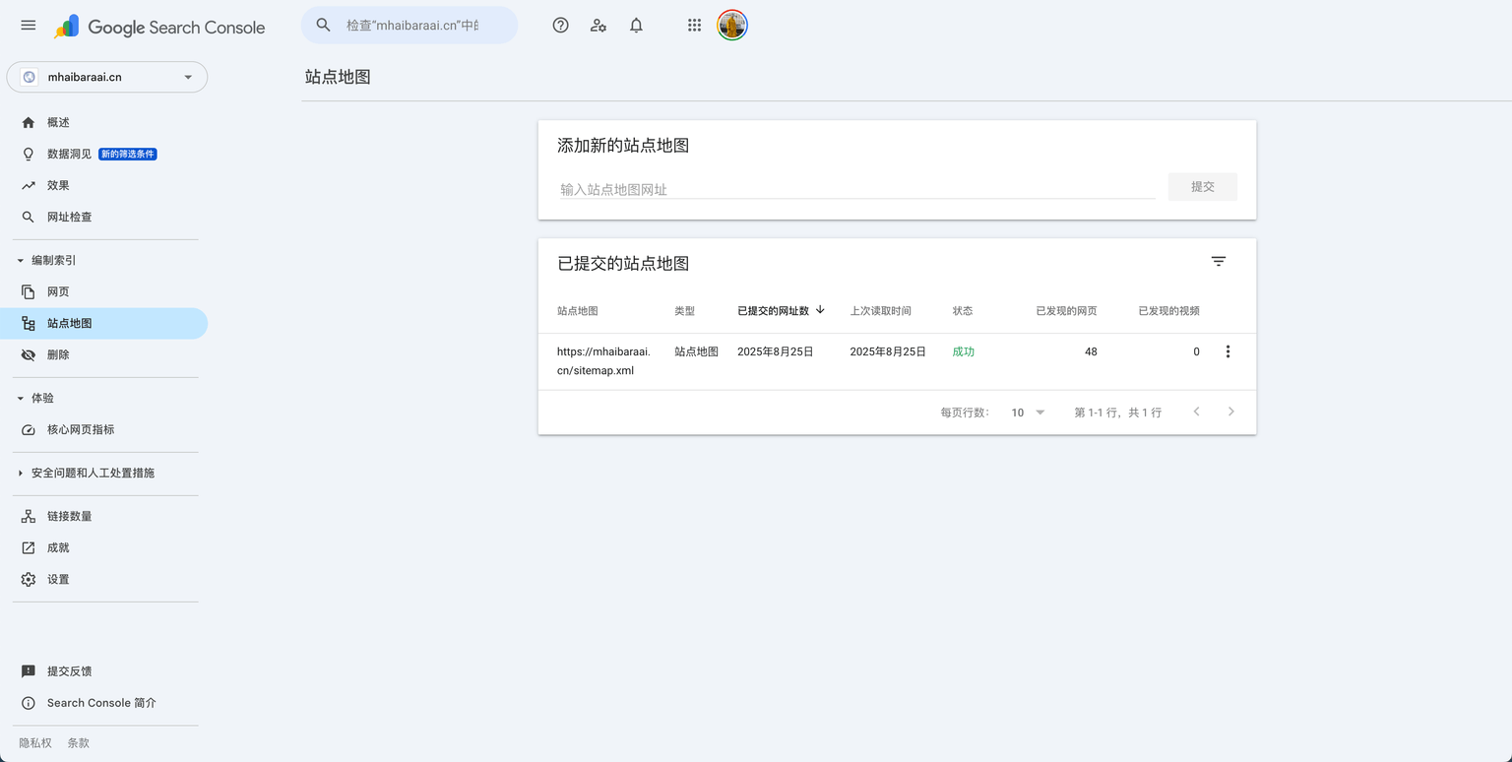The image size is (1512, 762).
Task: Open the 隐私权 privacy link
Action: 35,743
